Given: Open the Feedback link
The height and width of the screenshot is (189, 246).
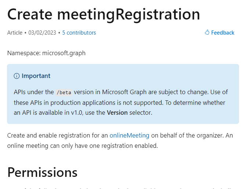Looking at the screenshot, I should pyautogui.click(x=223, y=33).
